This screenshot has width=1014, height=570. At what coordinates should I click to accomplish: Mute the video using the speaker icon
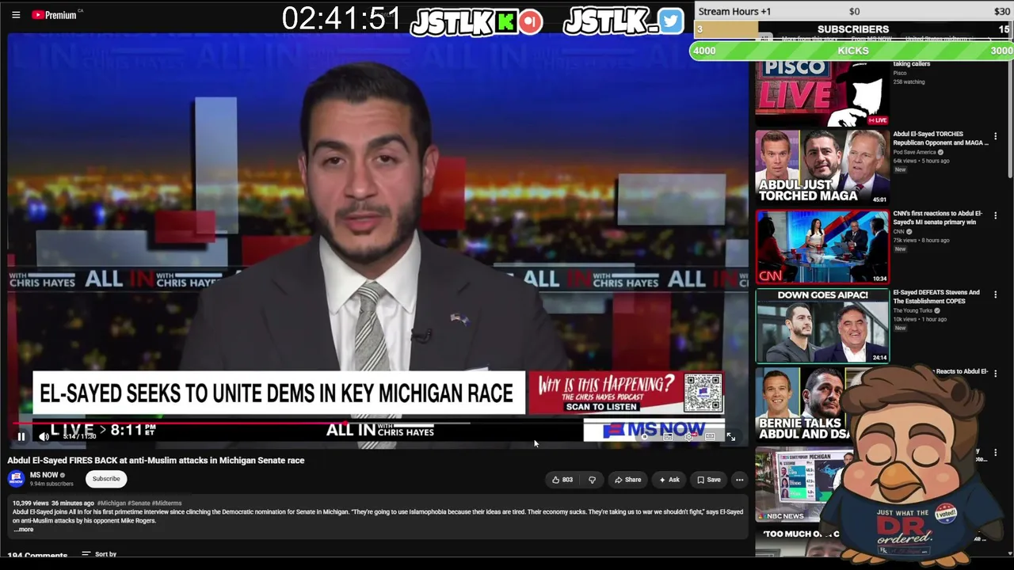coord(44,436)
